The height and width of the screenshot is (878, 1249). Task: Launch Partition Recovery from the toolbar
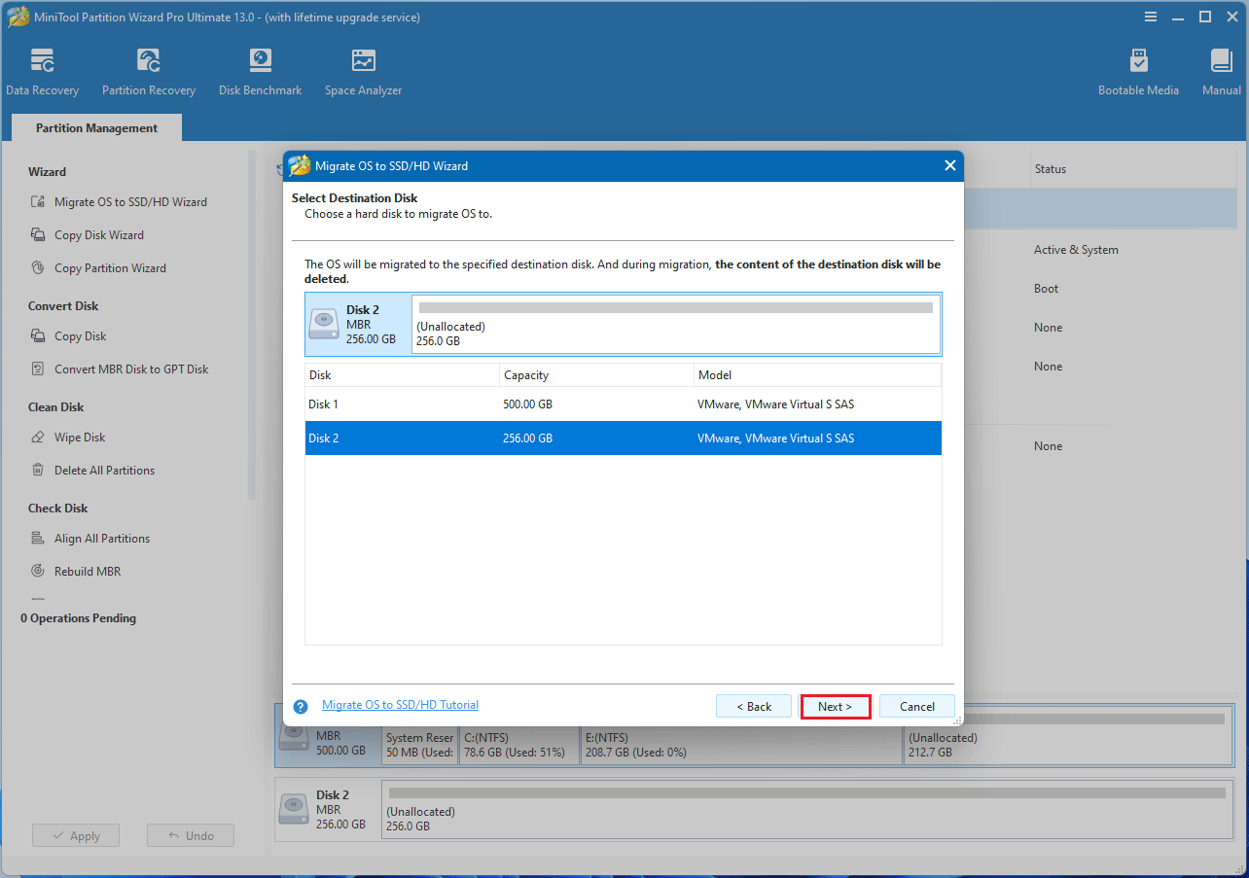tap(148, 70)
